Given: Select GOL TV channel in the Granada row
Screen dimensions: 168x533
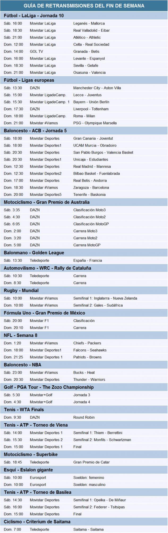Looking at the screenshot, I should coord(36,51).
